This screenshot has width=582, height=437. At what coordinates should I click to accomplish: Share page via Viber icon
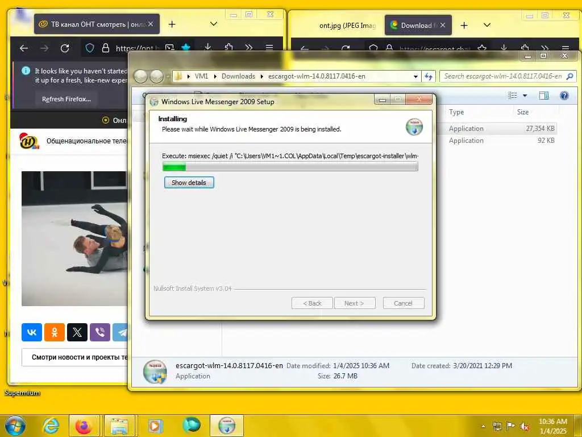tap(100, 332)
